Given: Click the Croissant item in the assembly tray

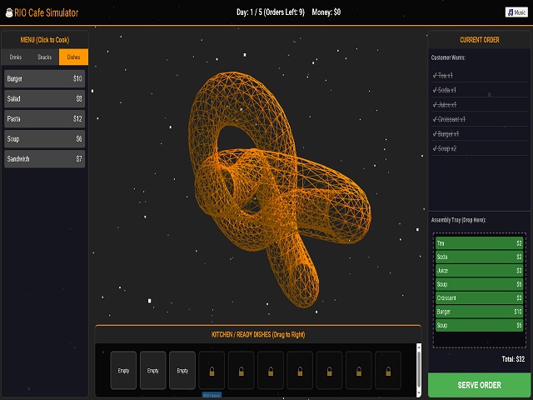Looking at the screenshot, I should [x=479, y=298].
